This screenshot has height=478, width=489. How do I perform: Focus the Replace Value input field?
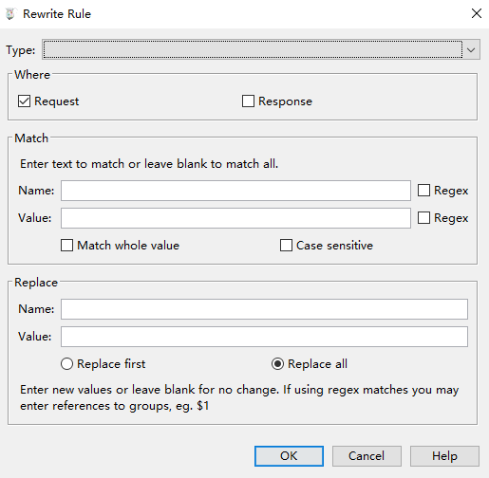(x=264, y=337)
